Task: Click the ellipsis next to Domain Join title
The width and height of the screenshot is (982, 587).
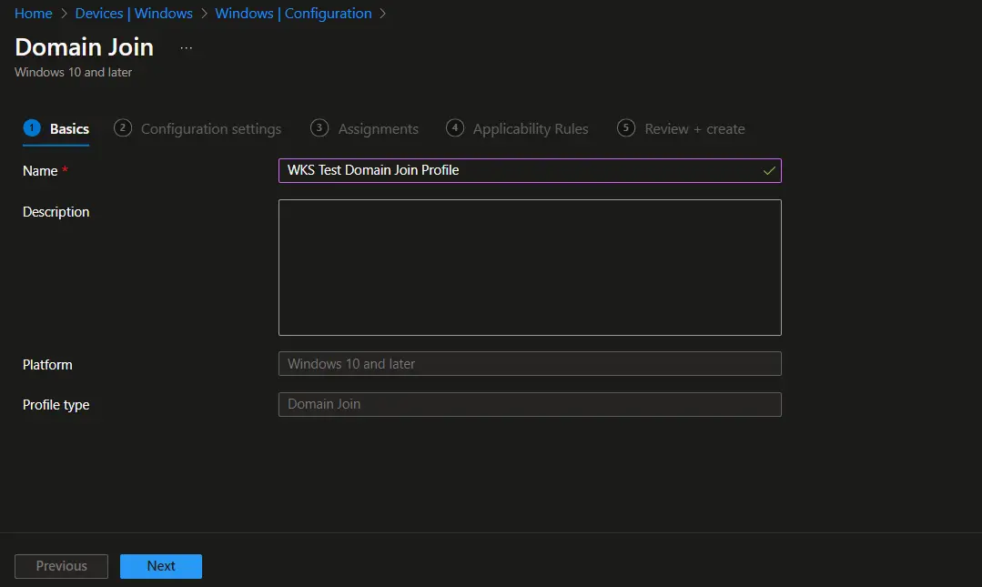Action: click(x=186, y=46)
